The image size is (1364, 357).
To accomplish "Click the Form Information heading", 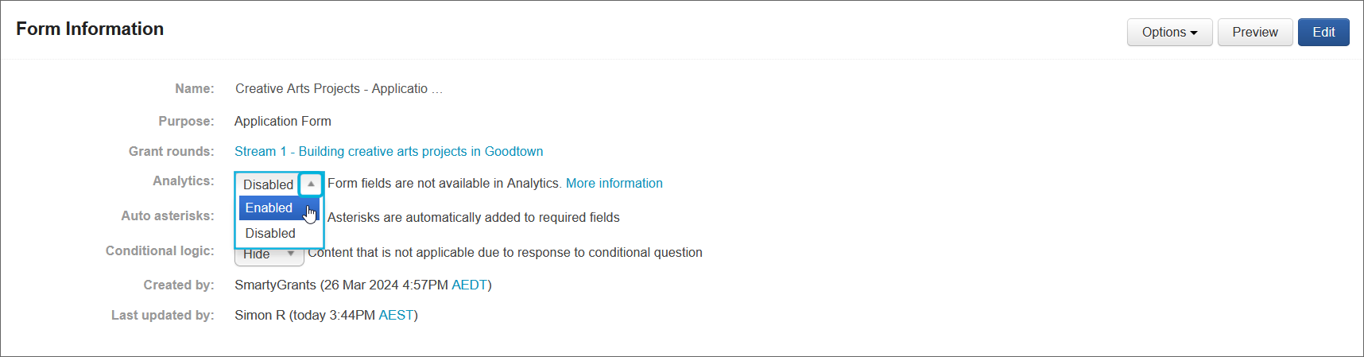I will click(x=90, y=29).
